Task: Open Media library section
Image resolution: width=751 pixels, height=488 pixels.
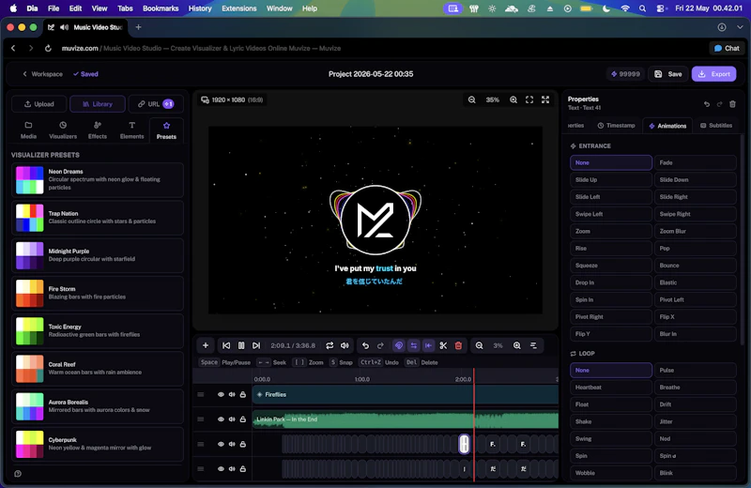Action: 28,130
